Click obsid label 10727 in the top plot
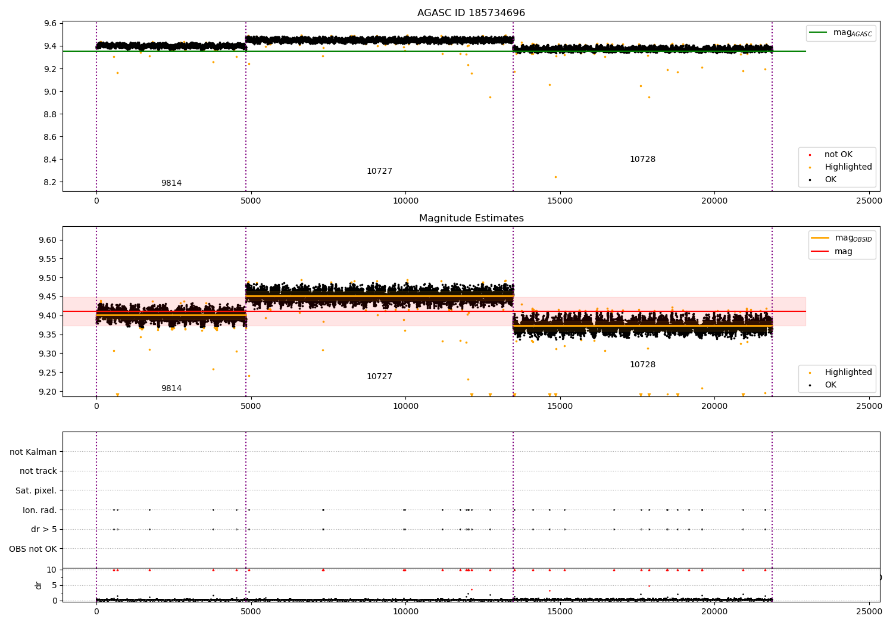This screenshot has height=625, width=893. coord(379,171)
